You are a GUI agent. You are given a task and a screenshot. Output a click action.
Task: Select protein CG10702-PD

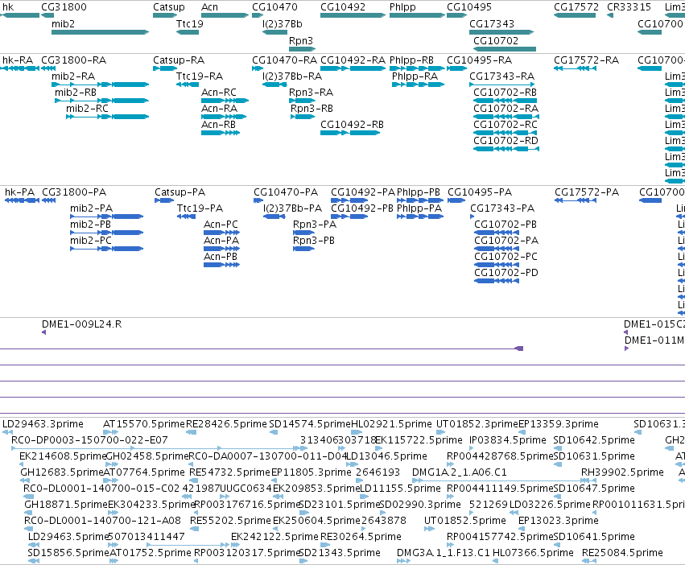(x=497, y=281)
